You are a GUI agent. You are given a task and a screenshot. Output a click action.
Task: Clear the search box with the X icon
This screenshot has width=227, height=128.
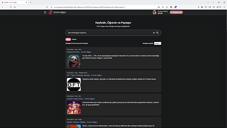point(154,33)
